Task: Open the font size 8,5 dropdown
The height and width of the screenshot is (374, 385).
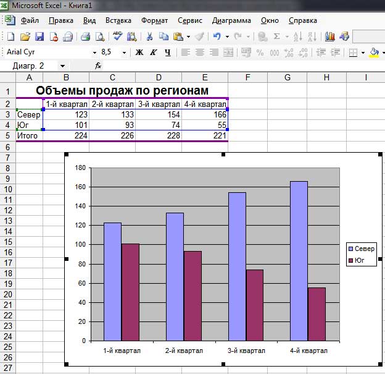Action: coord(124,53)
